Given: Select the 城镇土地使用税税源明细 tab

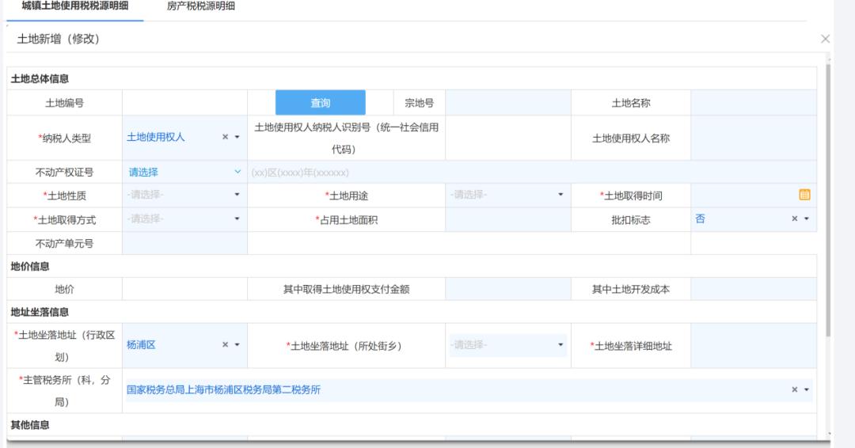Looking at the screenshot, I should (74, 6).
